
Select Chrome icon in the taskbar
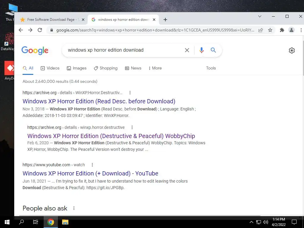point(50,222)
